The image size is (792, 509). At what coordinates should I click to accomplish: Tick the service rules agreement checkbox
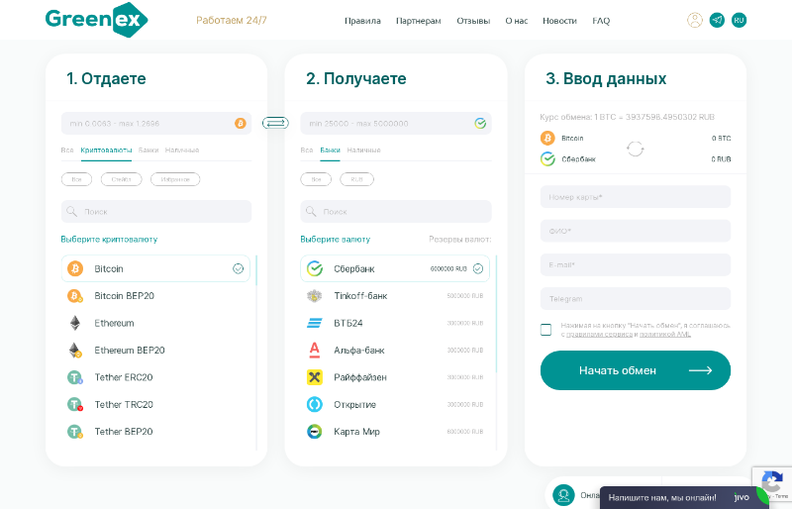(x=546, y=330)
